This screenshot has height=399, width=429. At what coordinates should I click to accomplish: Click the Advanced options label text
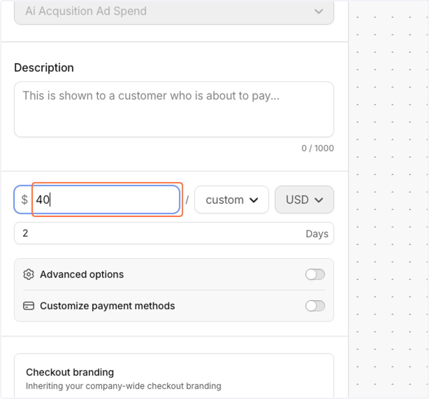[82, 275]
